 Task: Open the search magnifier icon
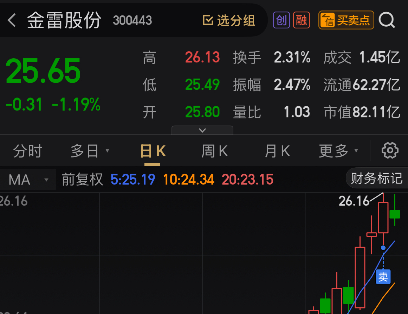(387, 20)
